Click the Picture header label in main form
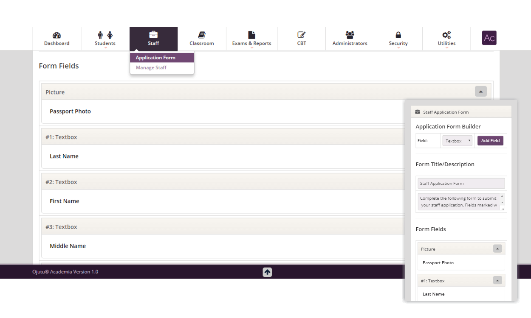 [55, 92]
